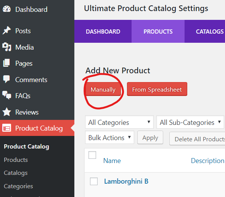
Task: Click the Posts pushpin icon
Action: (6, 31)
